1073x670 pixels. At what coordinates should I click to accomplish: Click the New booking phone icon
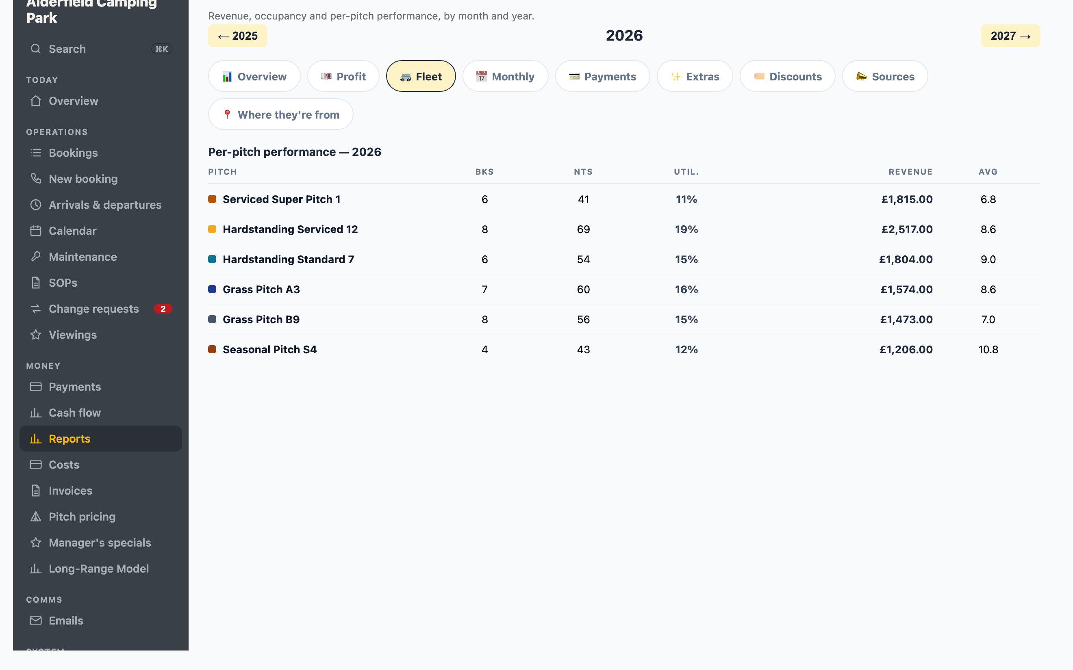pyautogui.click(x=35, y=179)
